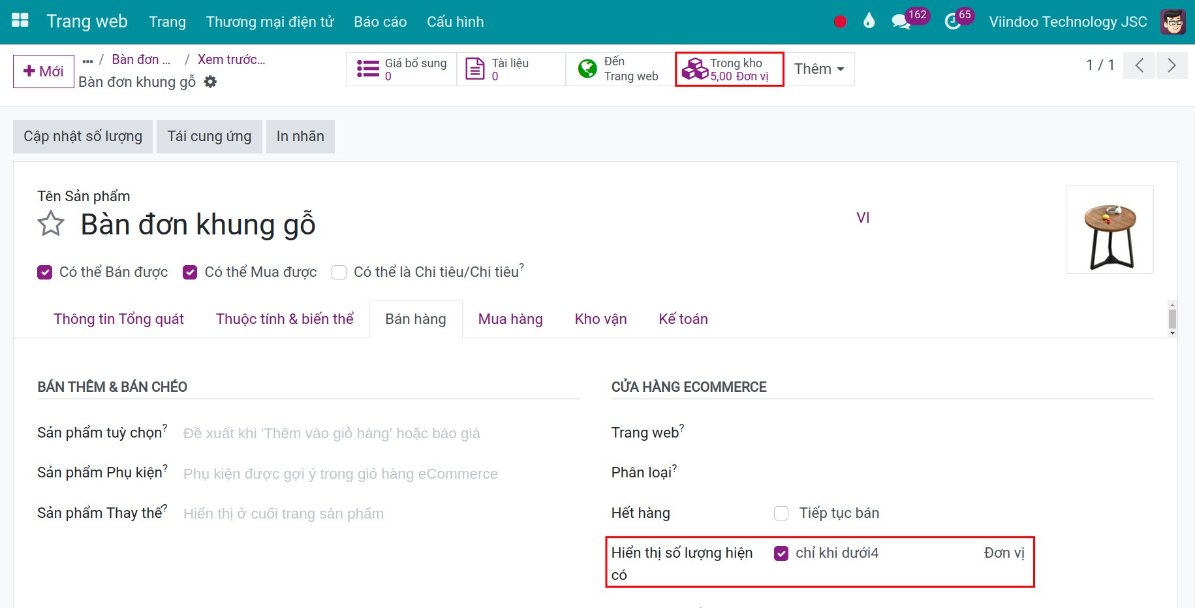Uncheck Có thể Bán được checkbox
Image resolution: width=1195 pixels, height=608 pixels.
(44, 272)
